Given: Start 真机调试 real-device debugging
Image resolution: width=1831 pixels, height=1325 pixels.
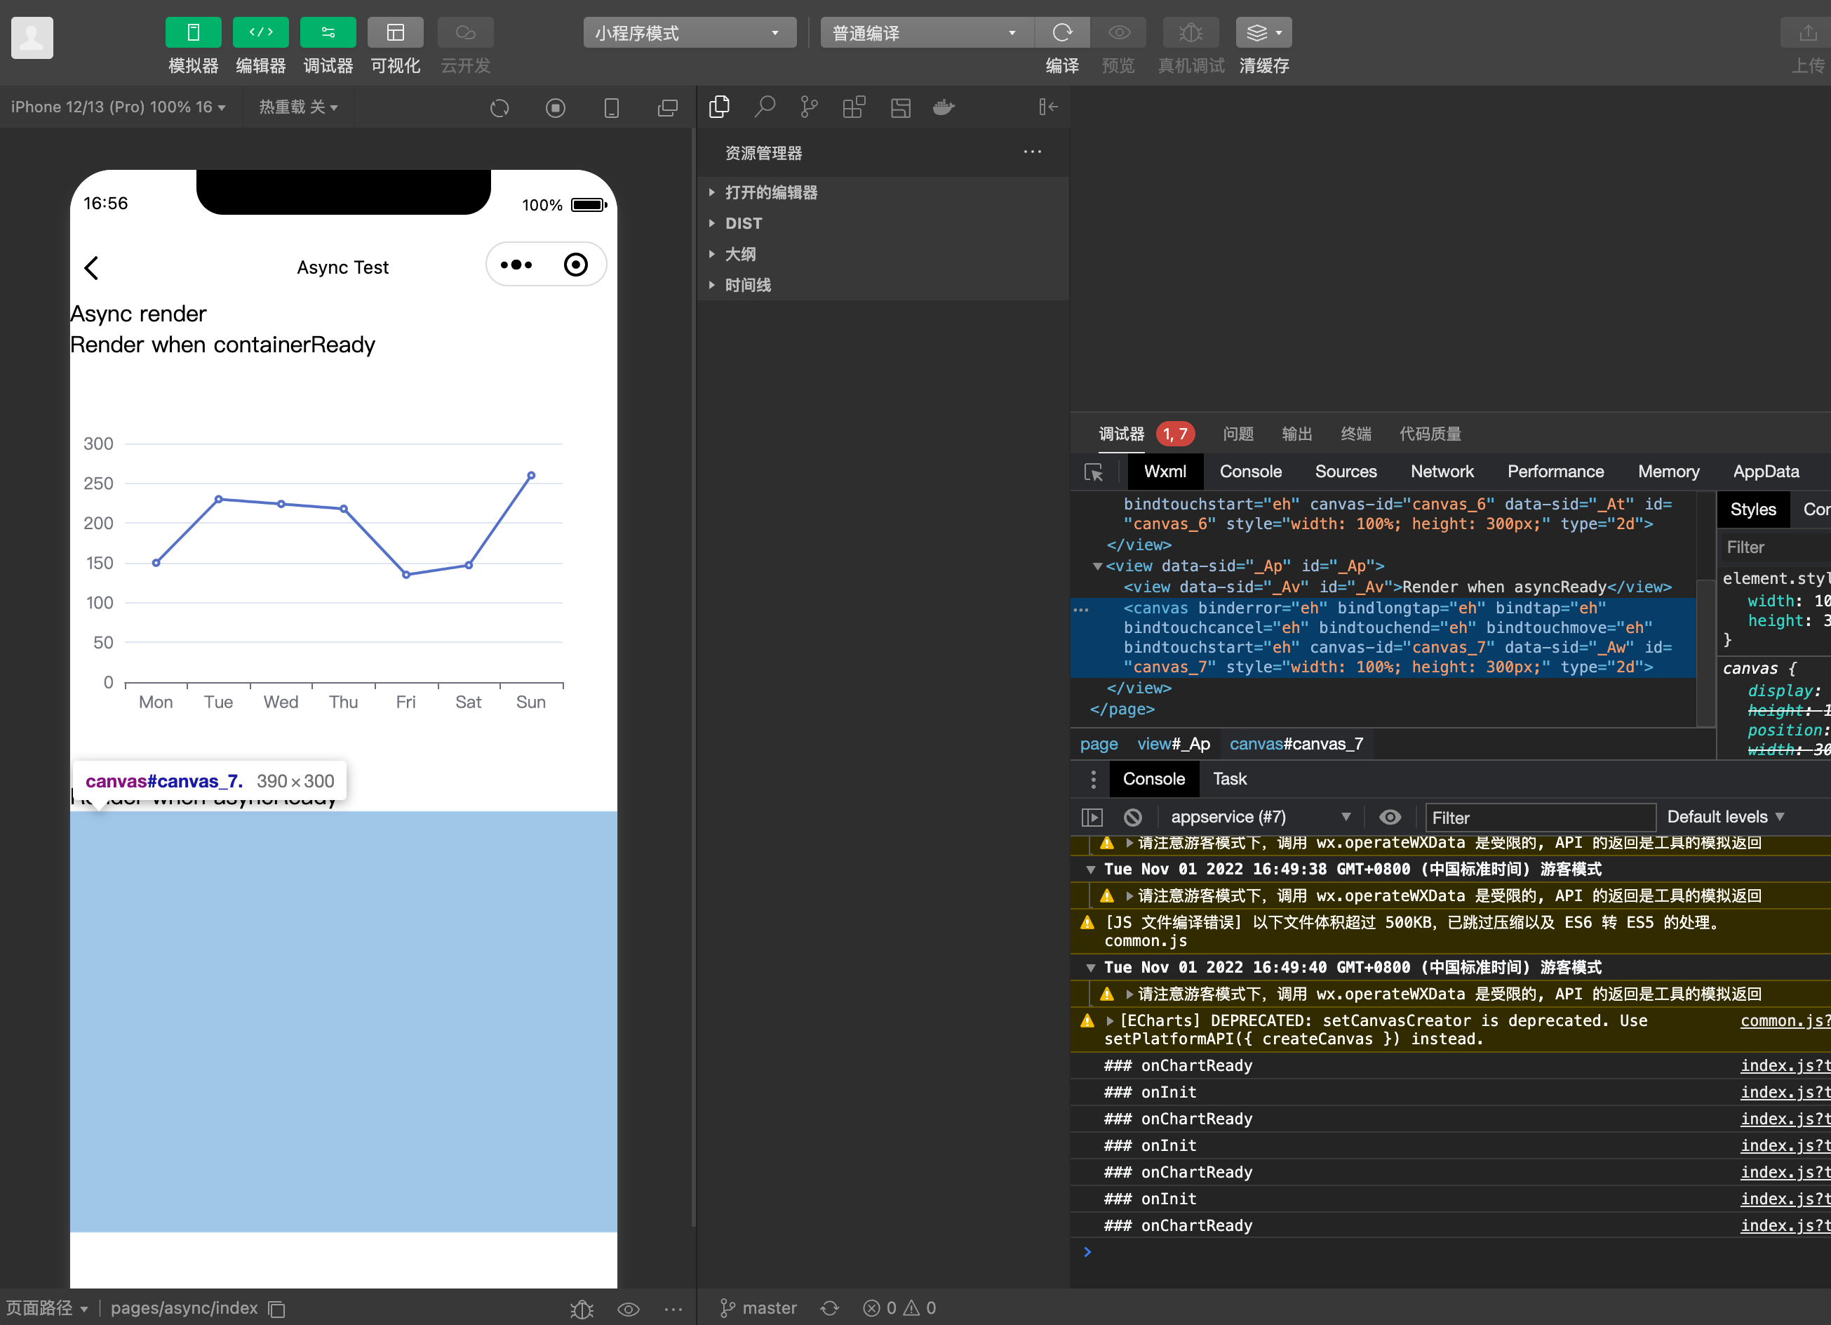Looking at the screenshot, I should click(1190, 32).
